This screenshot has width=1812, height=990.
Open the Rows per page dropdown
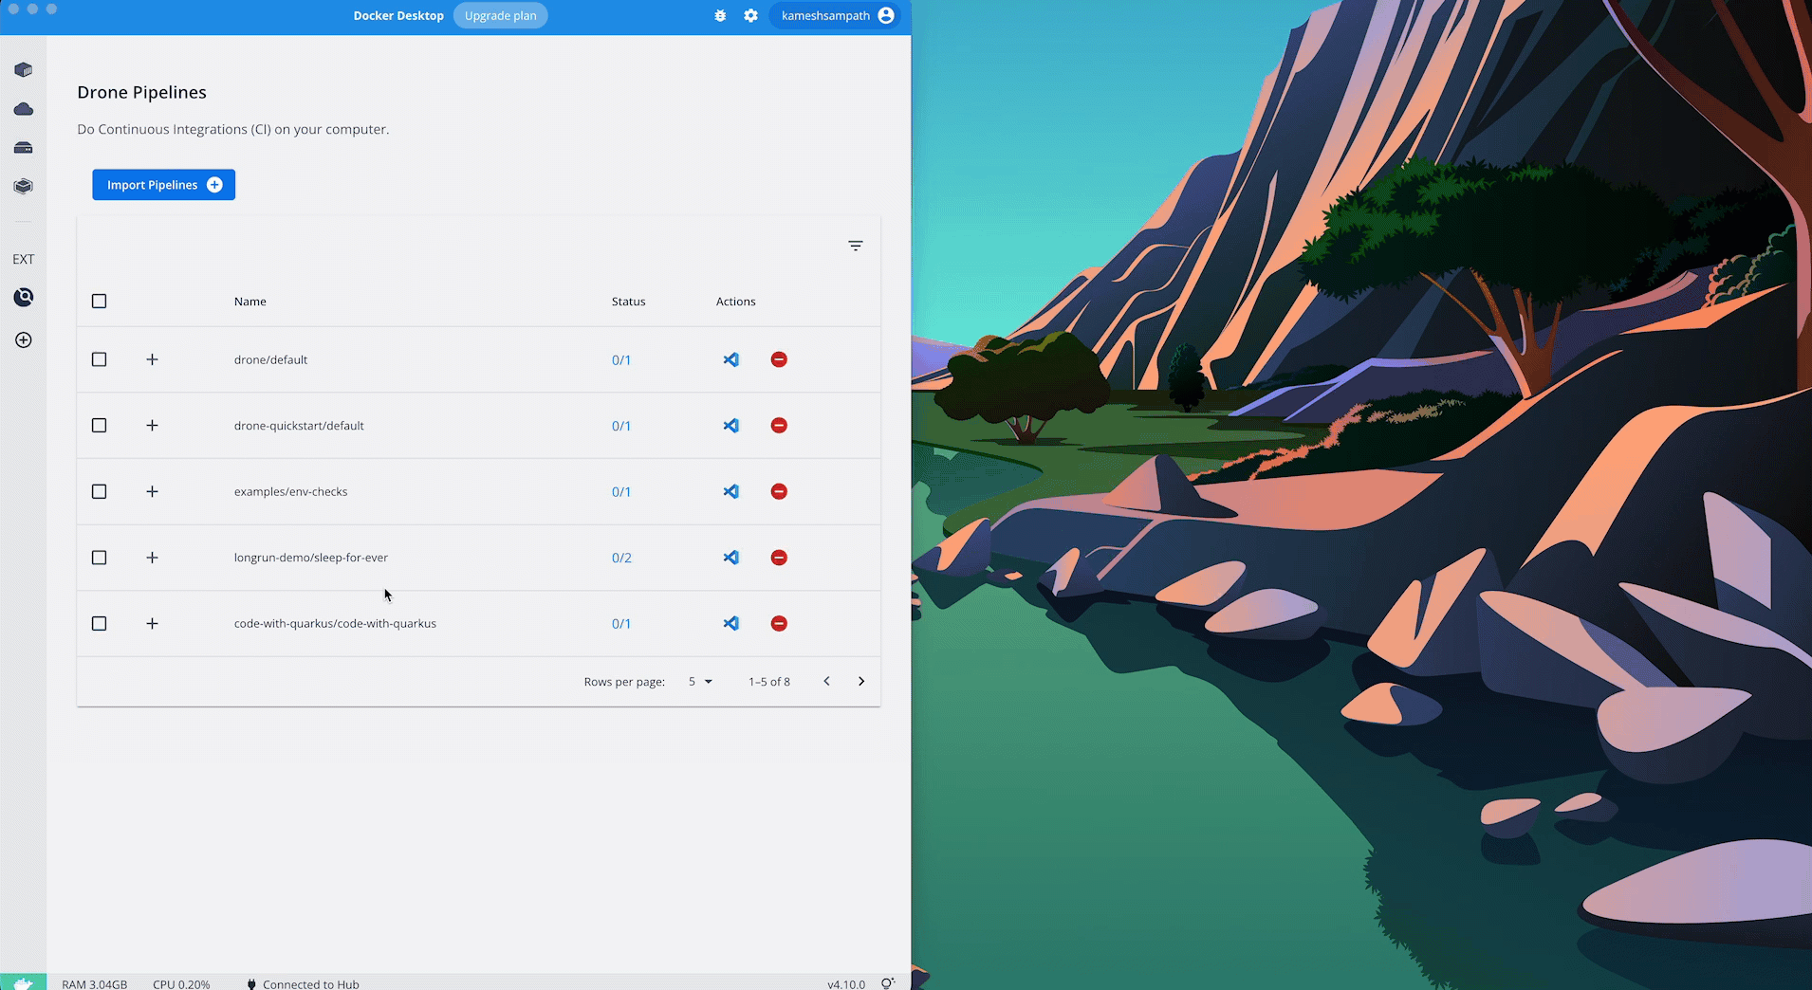(x=700, y=682)
